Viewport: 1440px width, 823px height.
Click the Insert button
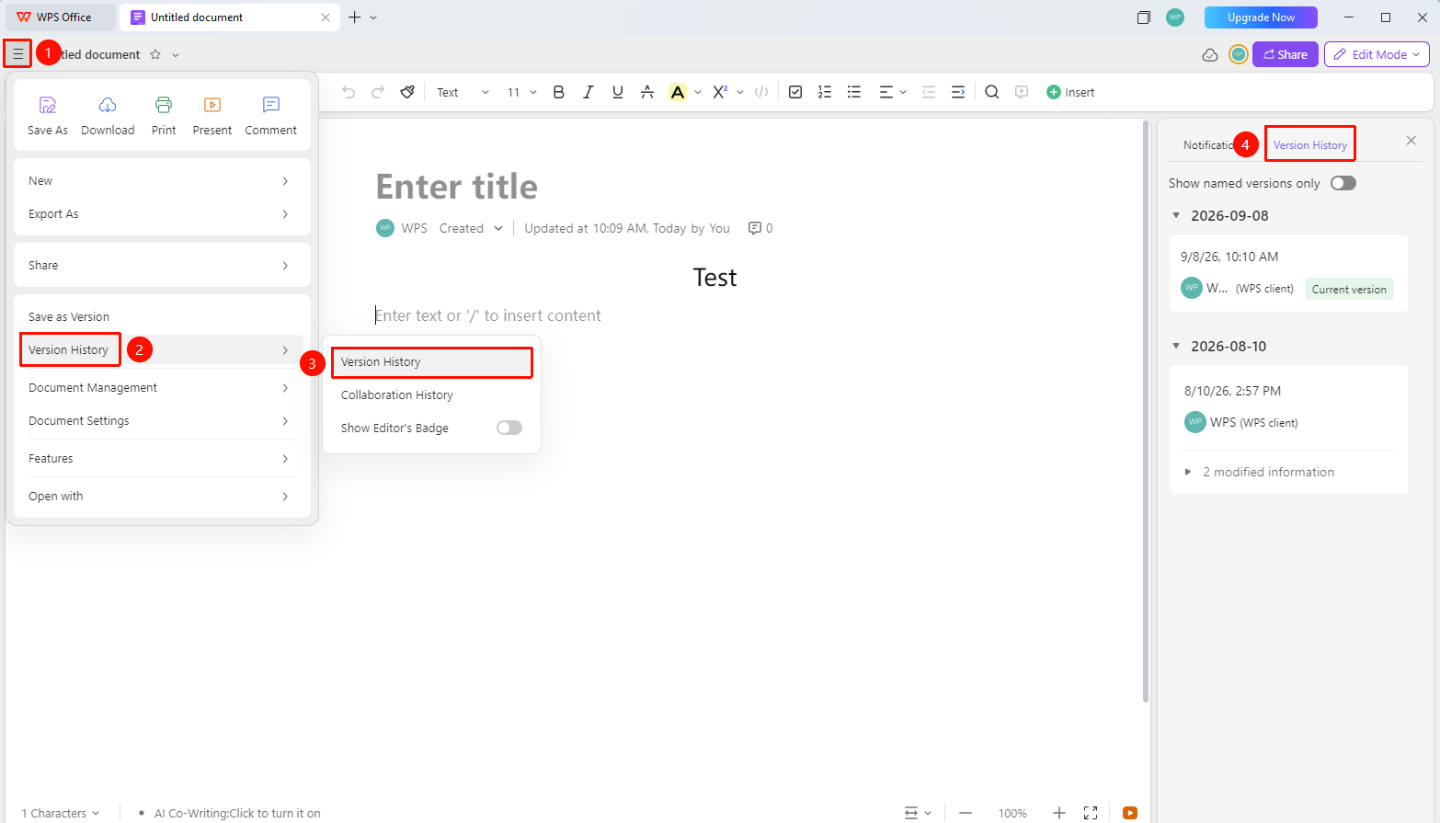(1070, 92)
